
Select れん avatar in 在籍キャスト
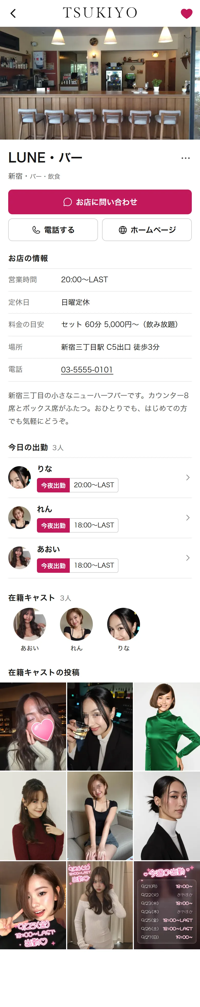(76, 624)
